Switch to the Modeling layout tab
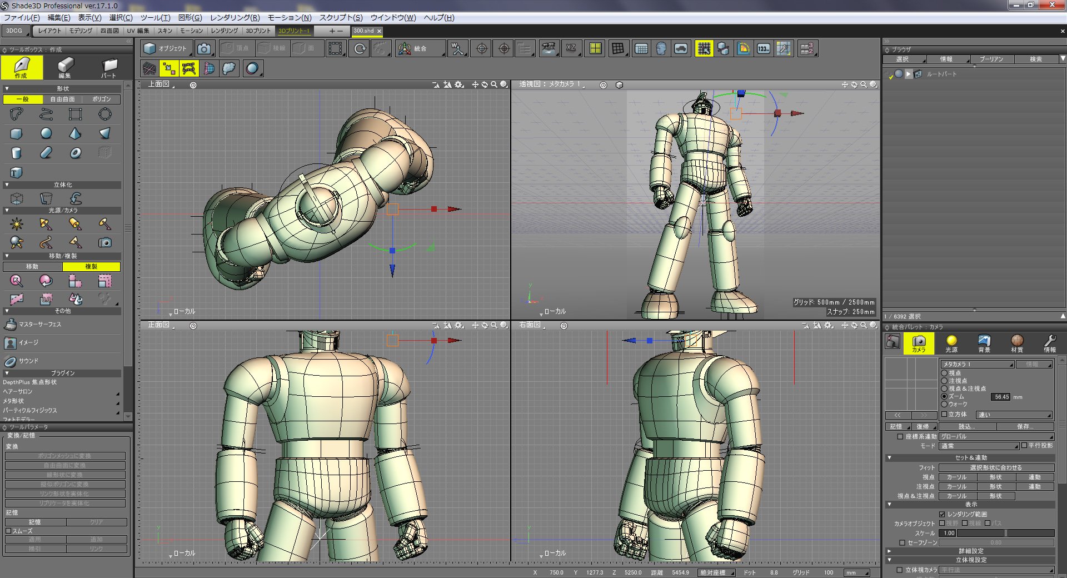This screenshot has width=1067, height=578. [81, 31]
